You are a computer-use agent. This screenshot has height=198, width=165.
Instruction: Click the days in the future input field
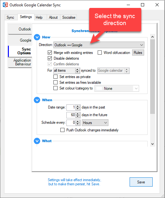tap(71, 115)
